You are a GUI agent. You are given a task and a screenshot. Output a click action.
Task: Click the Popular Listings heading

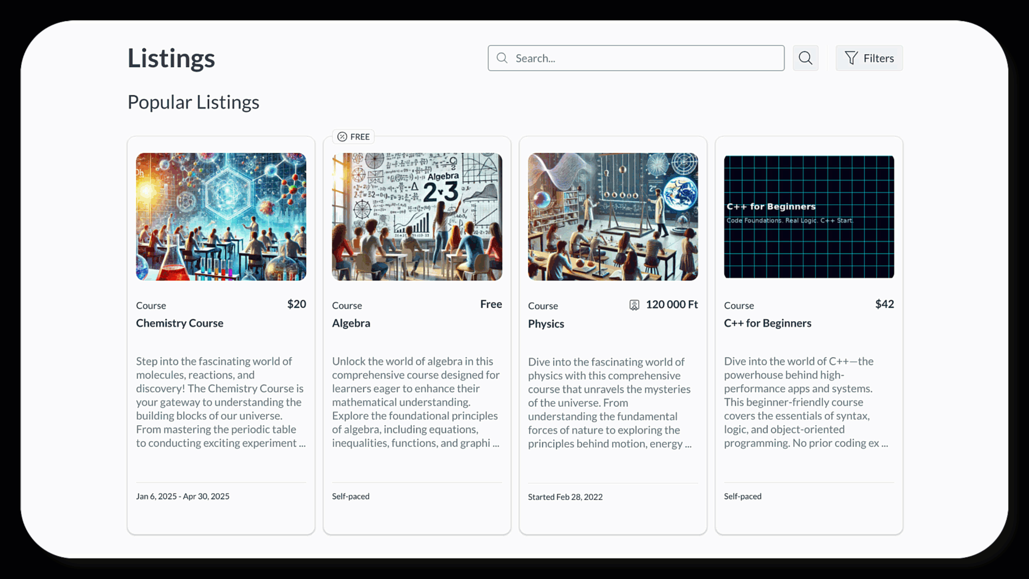point(193,102)
